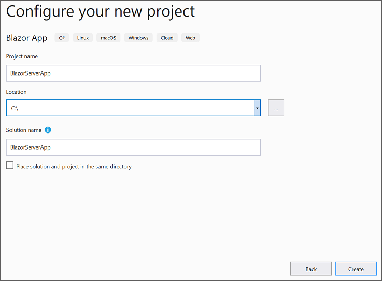Viewport: 382px width, 281px height.
Task: Click the browse '...' location button
Action: (x=276, y=108)
